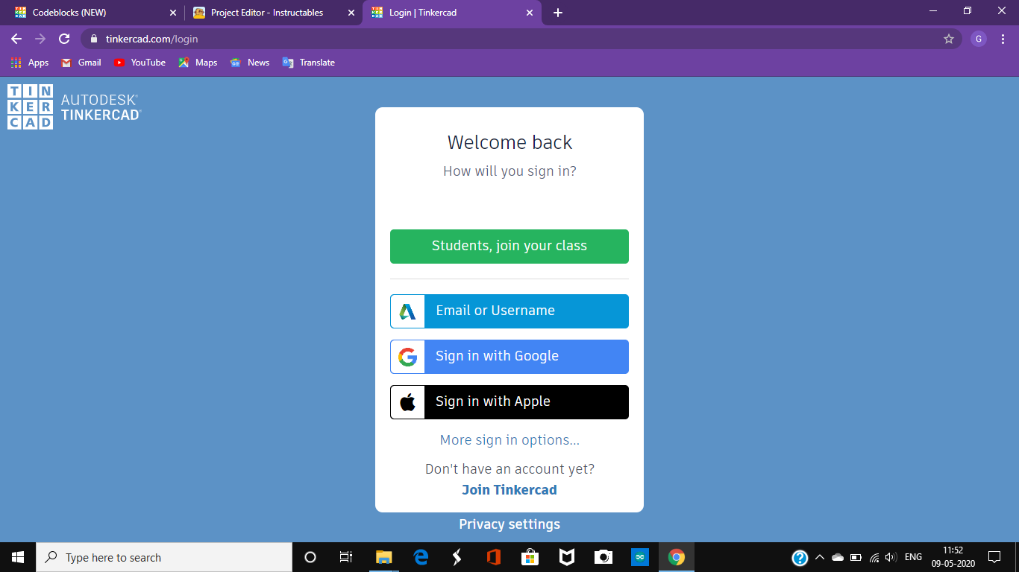Click the Apple logo on Sign in with Apple

tap(407, 401)
